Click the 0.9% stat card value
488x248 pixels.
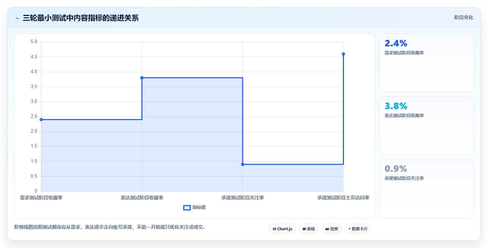[396, 169]
